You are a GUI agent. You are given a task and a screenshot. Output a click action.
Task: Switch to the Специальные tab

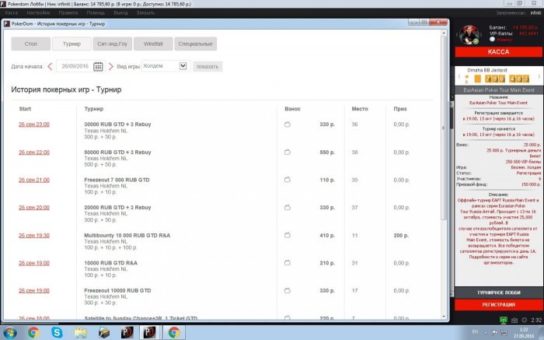(x=195, y=44)
